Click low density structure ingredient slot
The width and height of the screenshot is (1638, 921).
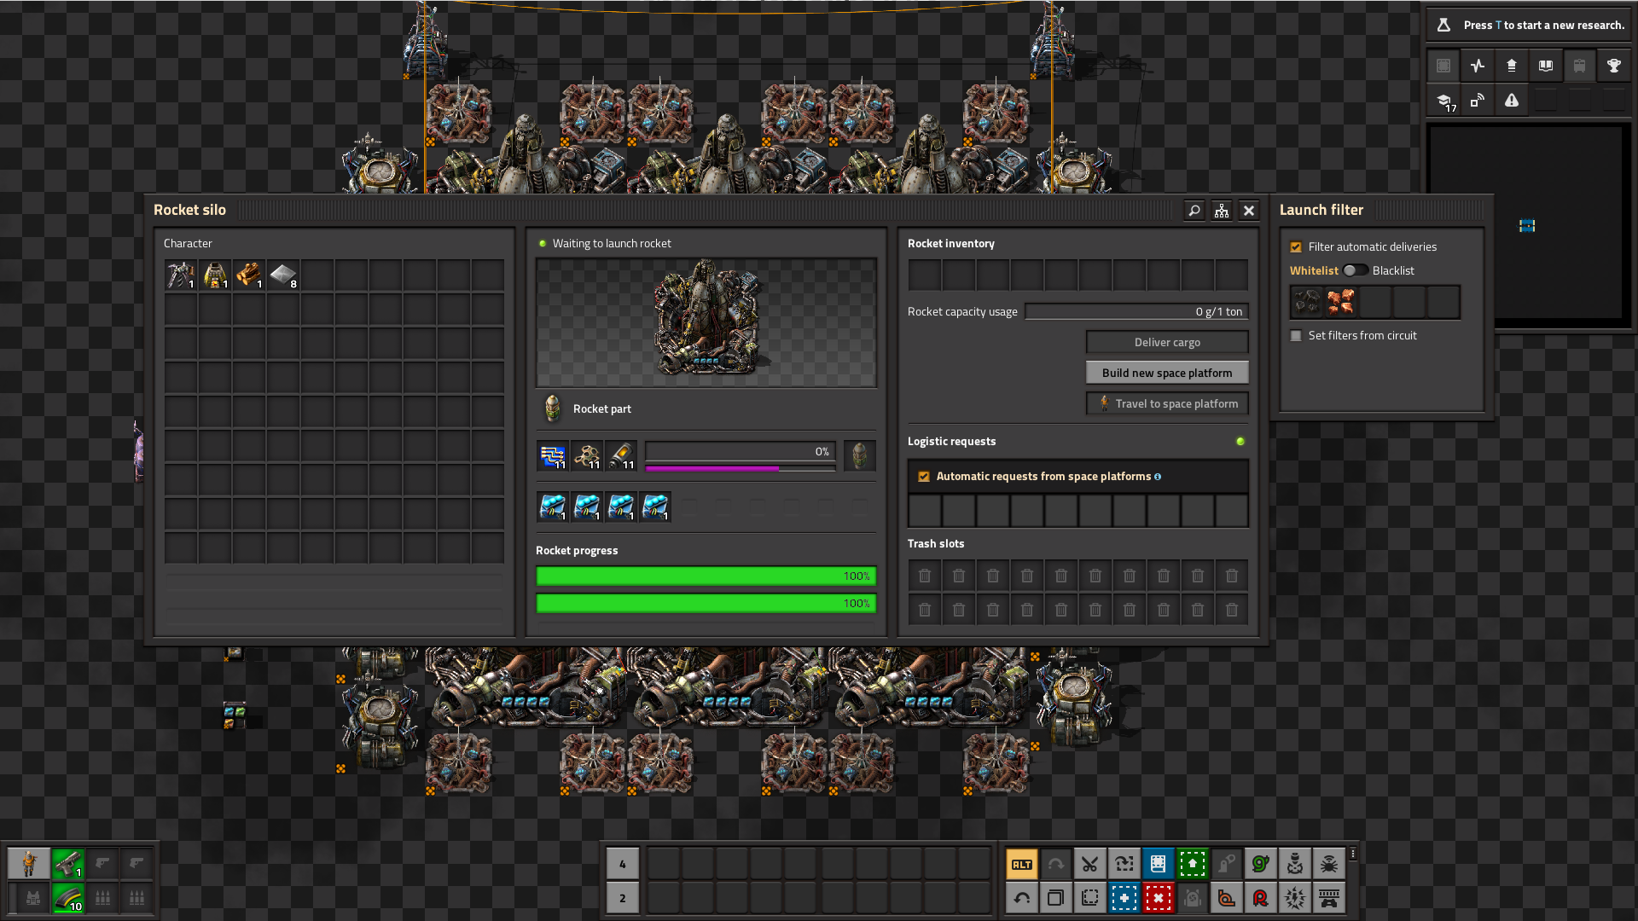coord(587,455)
